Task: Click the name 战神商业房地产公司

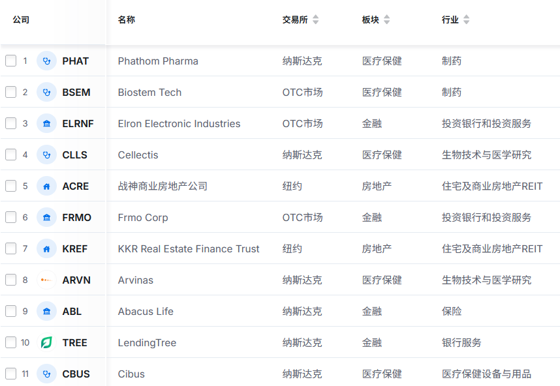Action: [x=163, y=186]
